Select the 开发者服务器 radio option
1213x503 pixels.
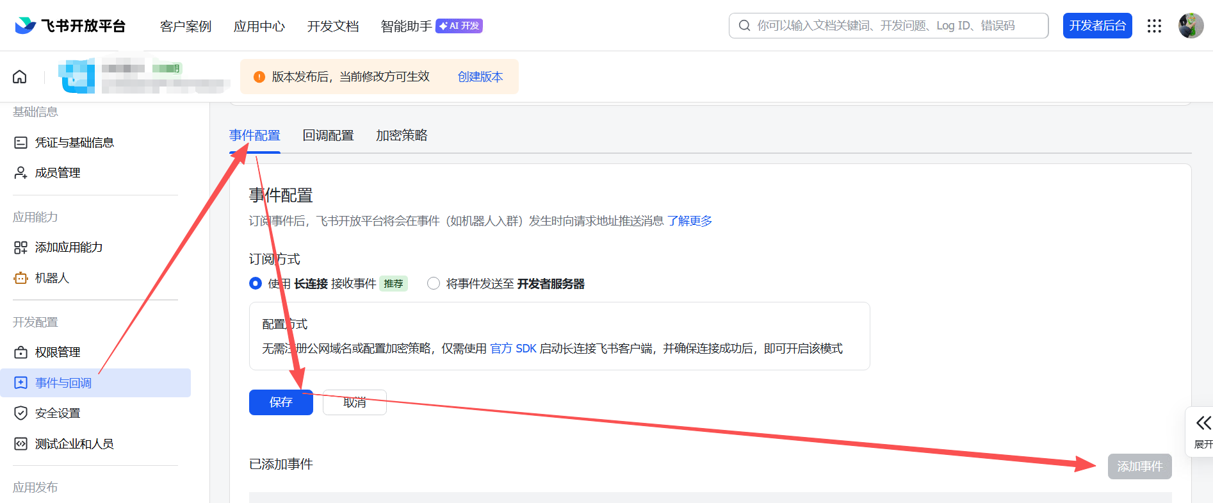434,283
